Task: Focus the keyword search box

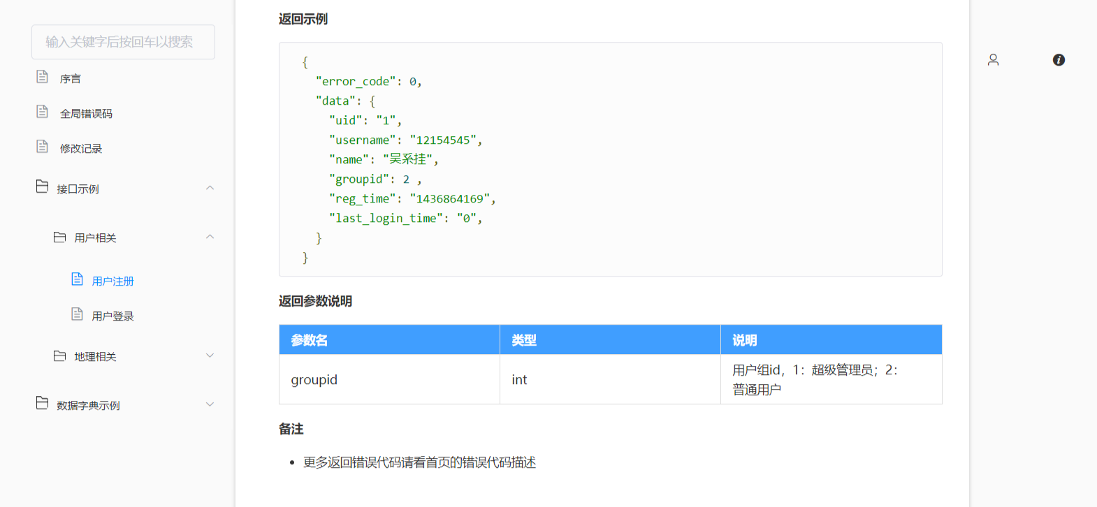Action: (x=123, y=42)
